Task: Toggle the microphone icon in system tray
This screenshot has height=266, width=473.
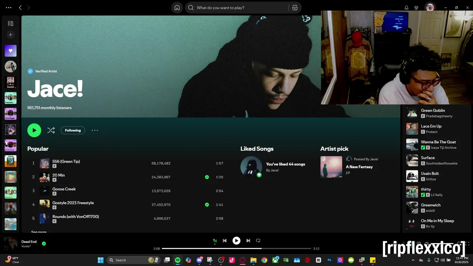Action: (x=429, y=260)
